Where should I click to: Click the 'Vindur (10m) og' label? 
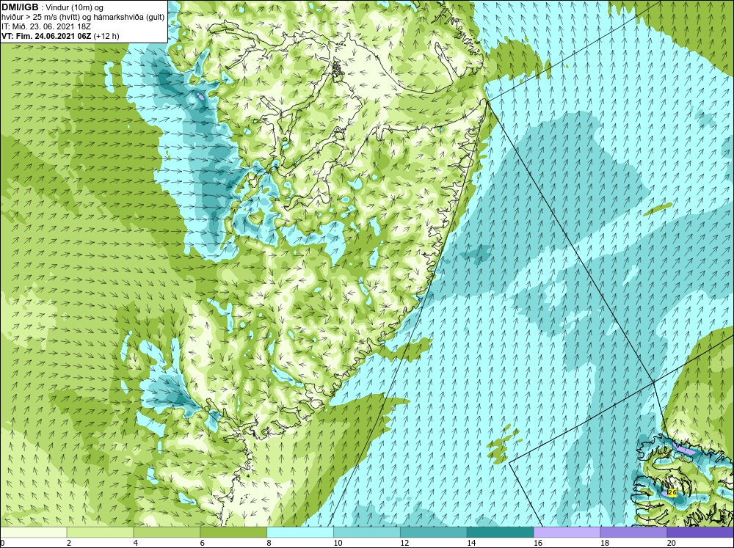click(74, 7)
